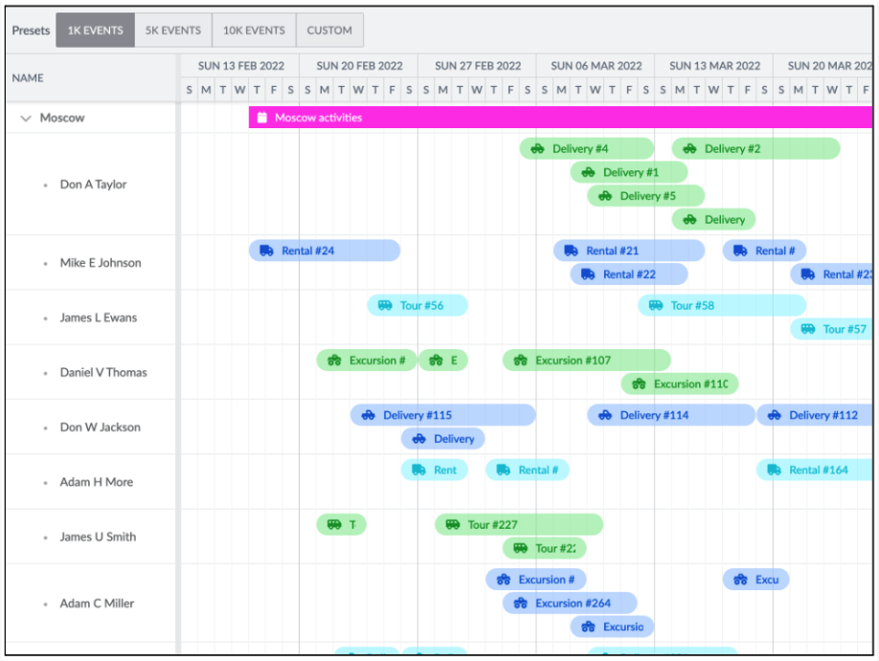Viewport: 879px width, 661px height.
Task: Click the car icon on Excursion #264
Action: (x=520, y=604)
